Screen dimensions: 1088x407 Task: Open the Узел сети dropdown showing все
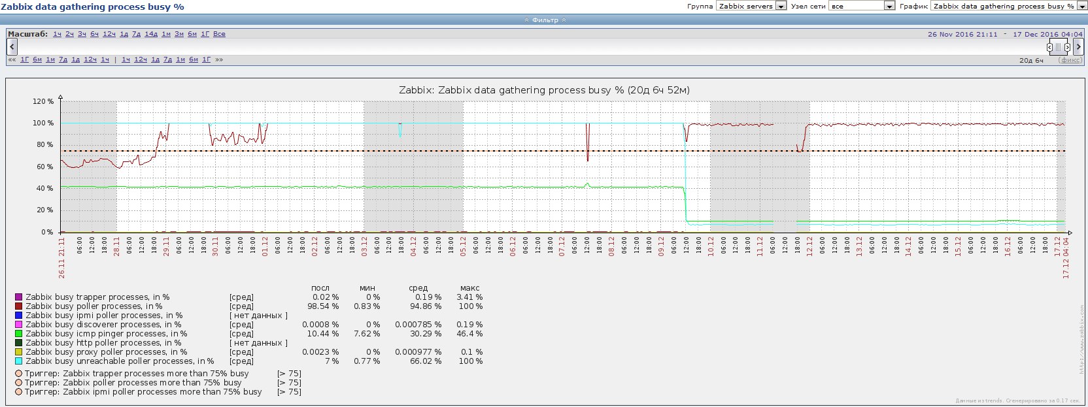(x=862, y=6)
